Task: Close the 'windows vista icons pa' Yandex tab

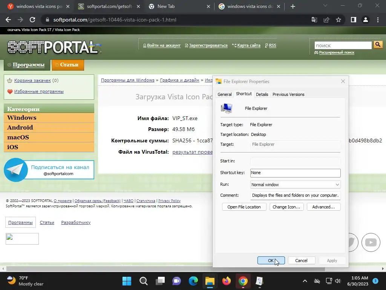Action: 68,6
